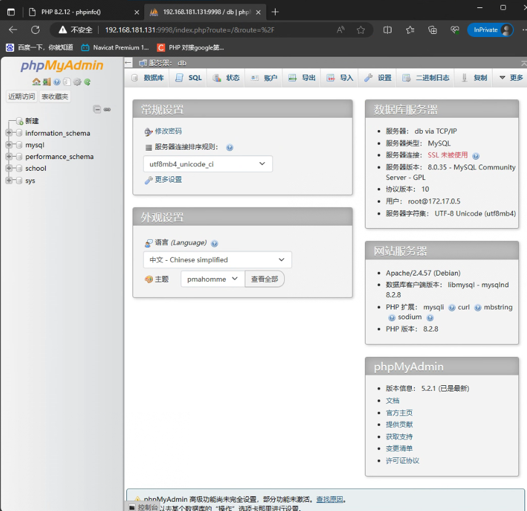Screen dimensions: 527x511
Task: Open the 导出 tab
Action: pos(302,78)
